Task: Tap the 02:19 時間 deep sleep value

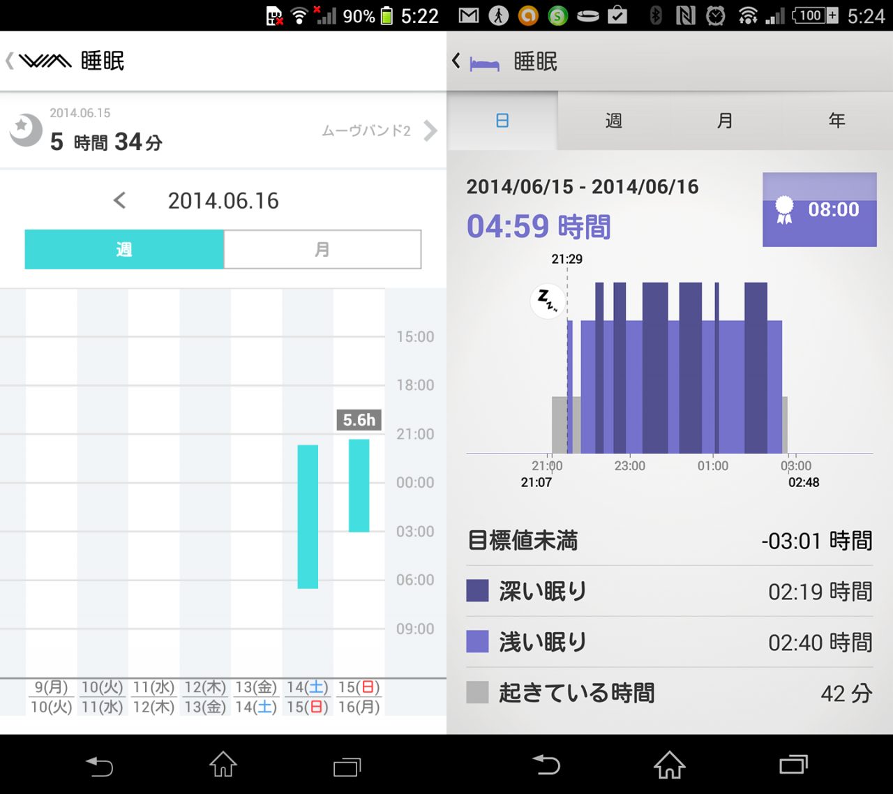Action: coord(820,592)
